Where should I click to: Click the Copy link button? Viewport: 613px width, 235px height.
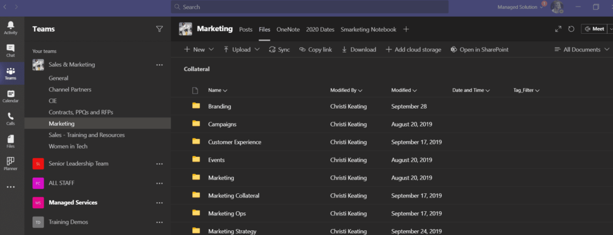[315, 50]
